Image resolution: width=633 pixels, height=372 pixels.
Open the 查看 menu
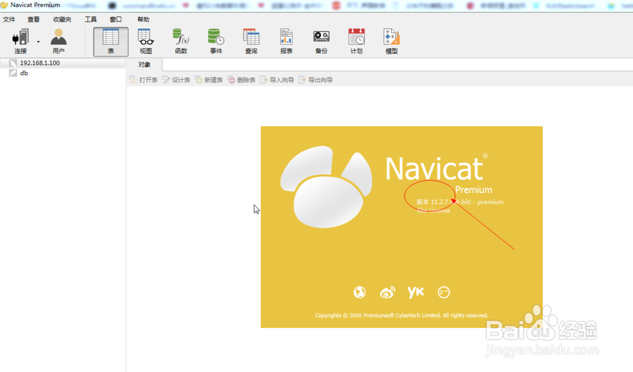pyautogui.click(x=34, y=20)
